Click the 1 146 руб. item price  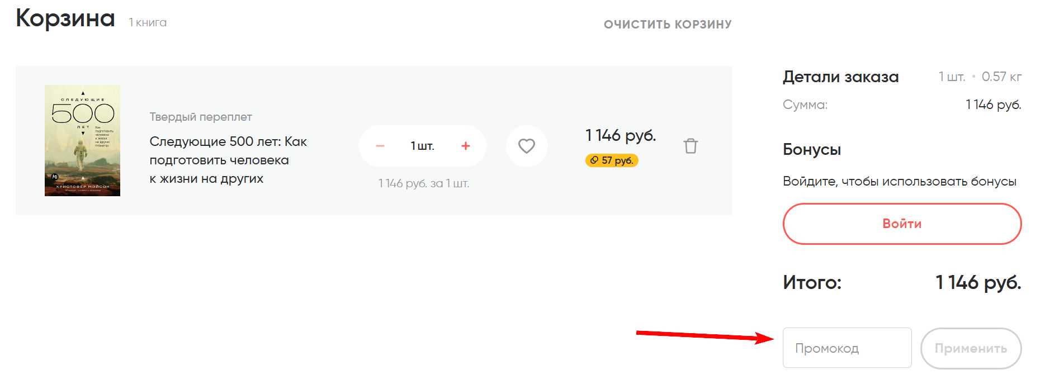pyautogui.click(x=621, y=135)
